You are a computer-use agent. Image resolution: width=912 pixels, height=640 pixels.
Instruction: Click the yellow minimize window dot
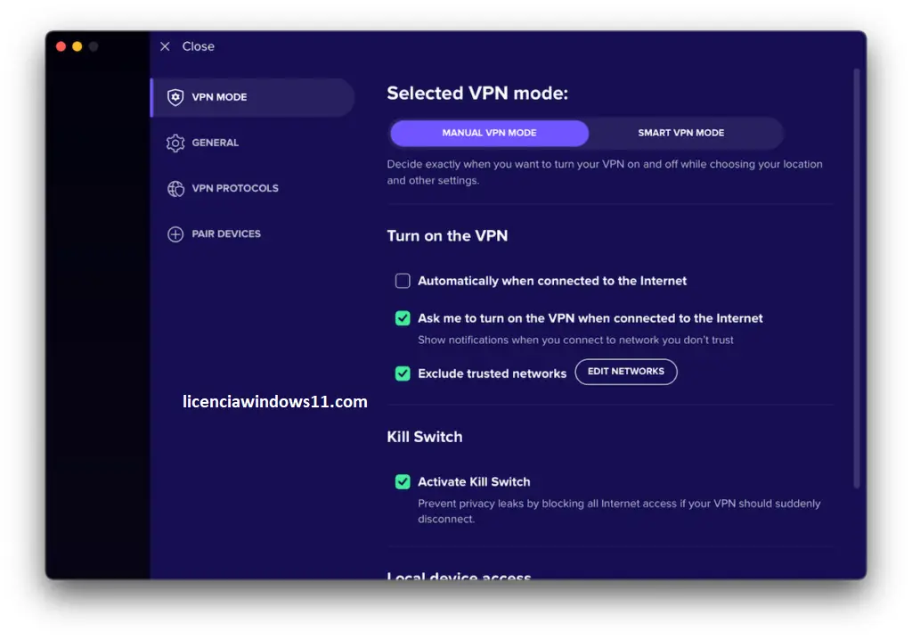click(77, 46)
